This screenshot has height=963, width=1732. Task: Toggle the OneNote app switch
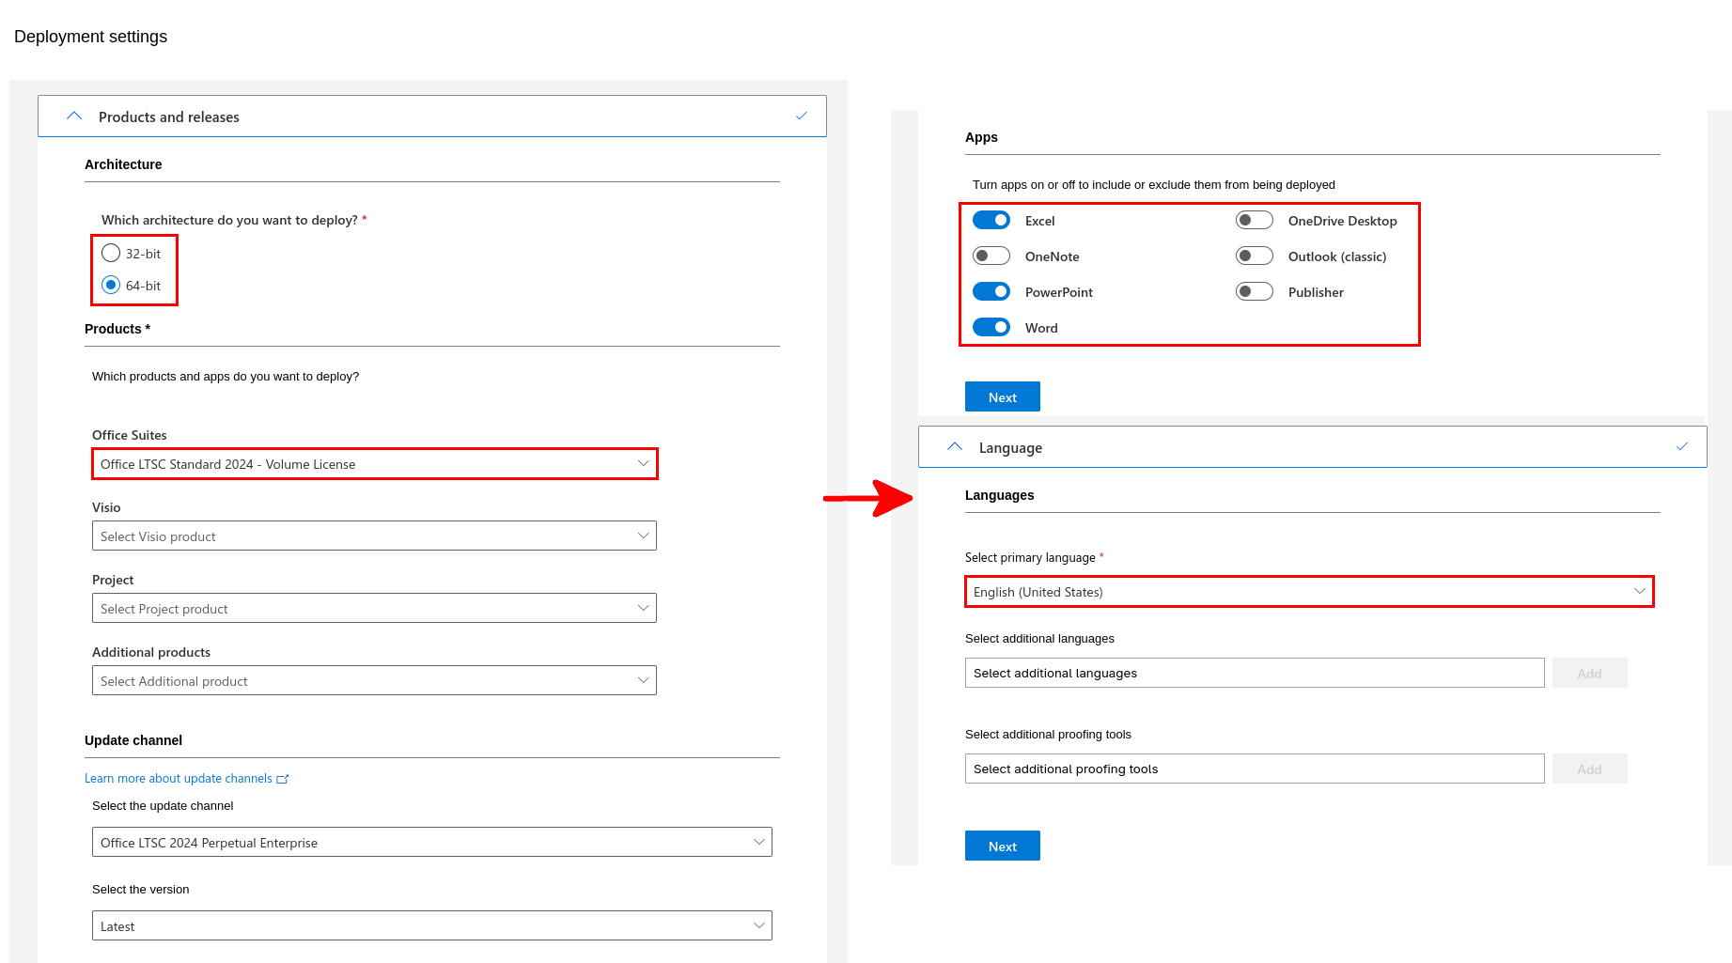pyautogui.click(x=991, y=256)
